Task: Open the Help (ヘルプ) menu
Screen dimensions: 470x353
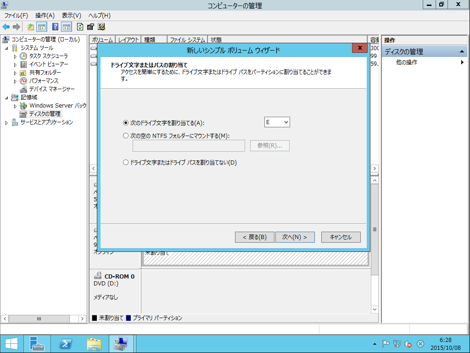Action: pos(99,16)
